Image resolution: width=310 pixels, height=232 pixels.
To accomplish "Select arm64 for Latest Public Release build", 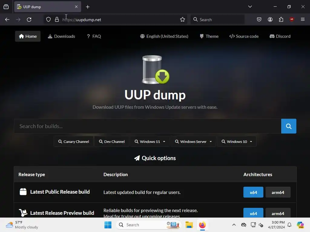I will click(278, 192).
